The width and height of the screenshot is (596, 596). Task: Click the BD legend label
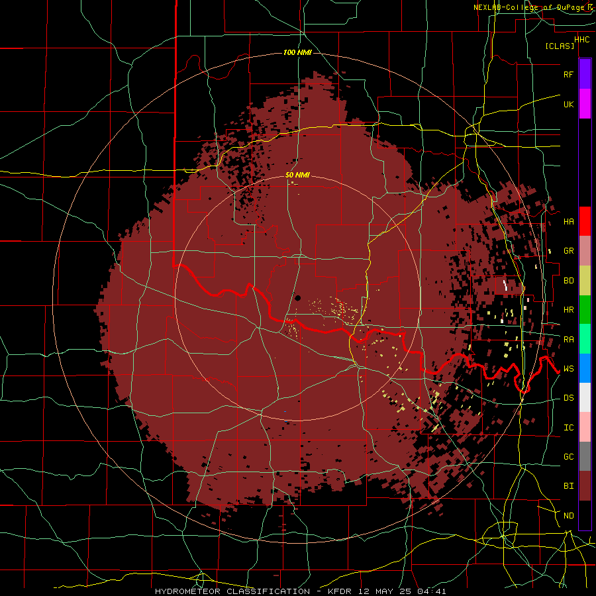[568, 281]
